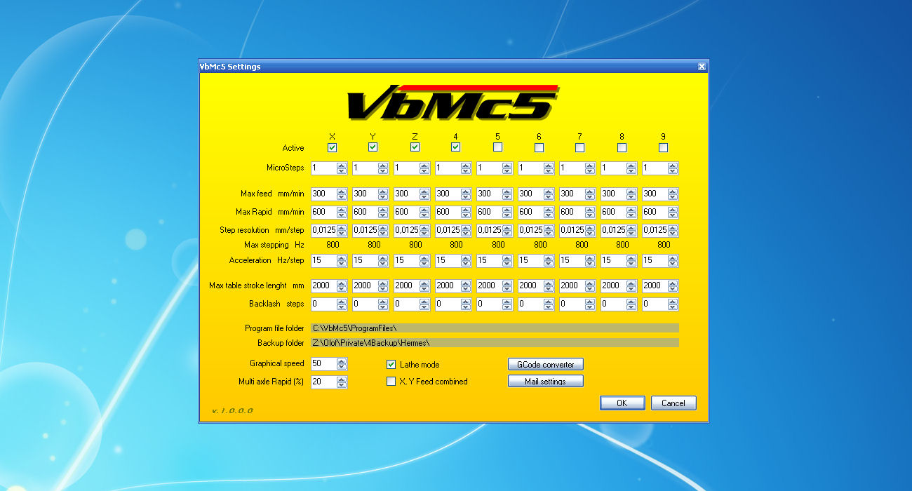
Task: Confirm settings with the OK button
Action: pyautogui.click(x=622, y=403)
